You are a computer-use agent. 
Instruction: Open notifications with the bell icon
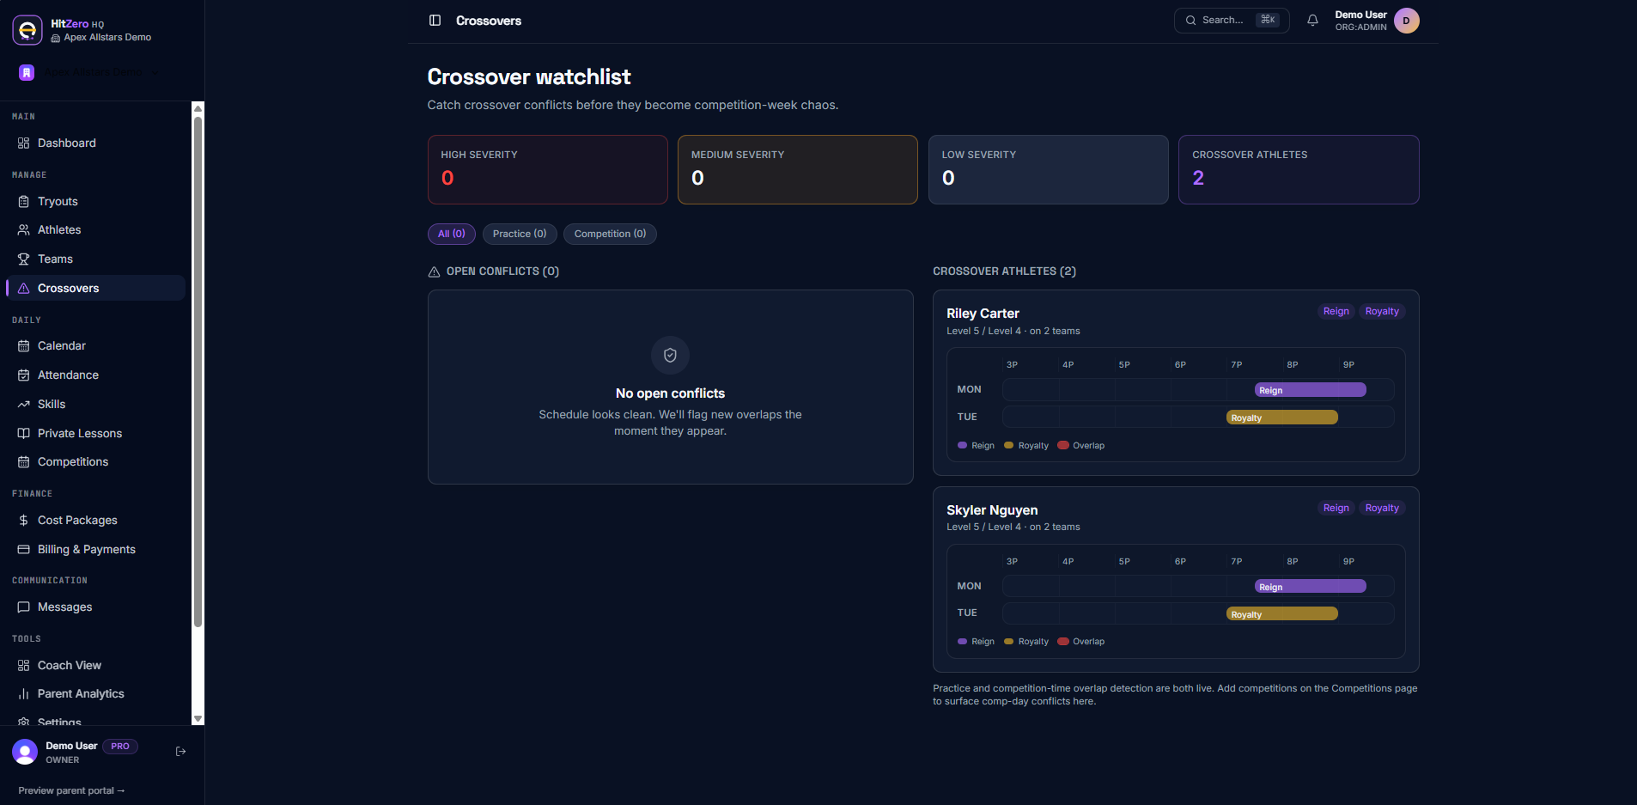tap(1312, 21)
